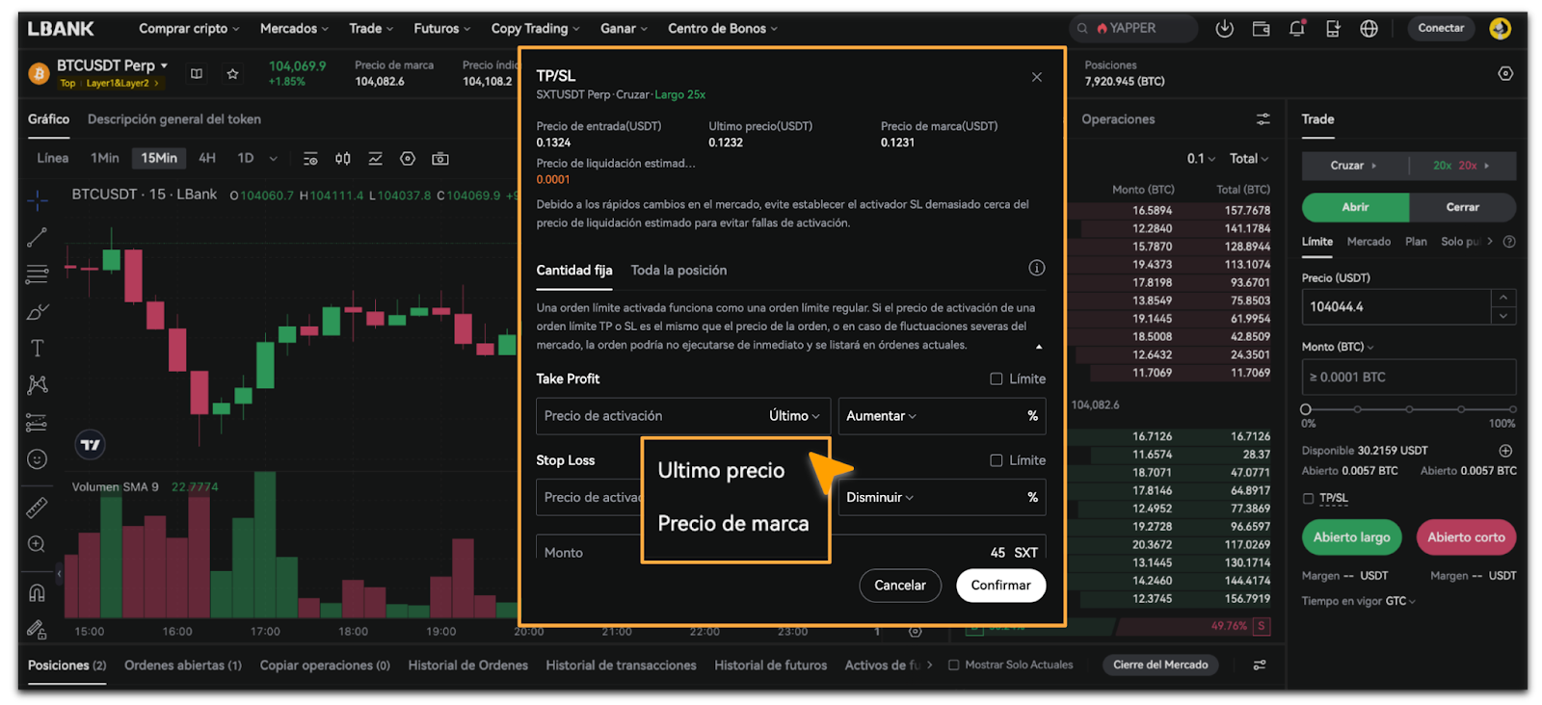Screen dimensions: 1542x705
Task: Enable Límite checkbox for Stop Loss
Action: [997, 460]
